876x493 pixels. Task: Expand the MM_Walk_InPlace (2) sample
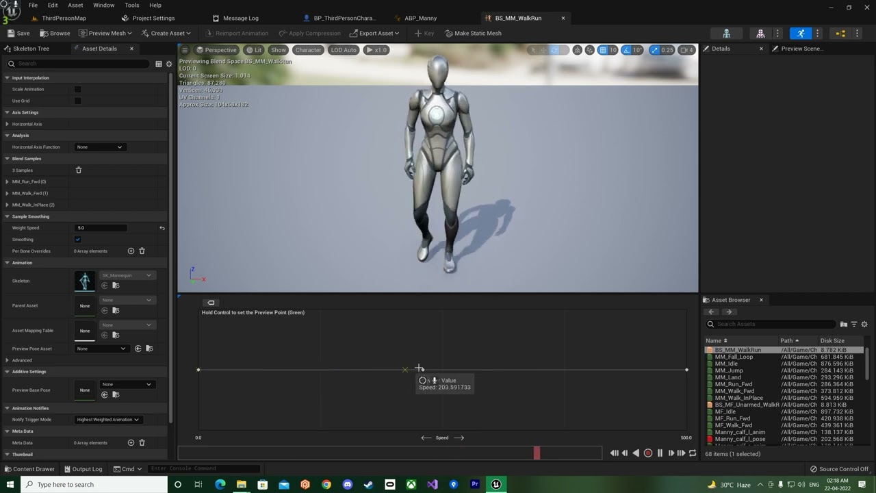7,205
